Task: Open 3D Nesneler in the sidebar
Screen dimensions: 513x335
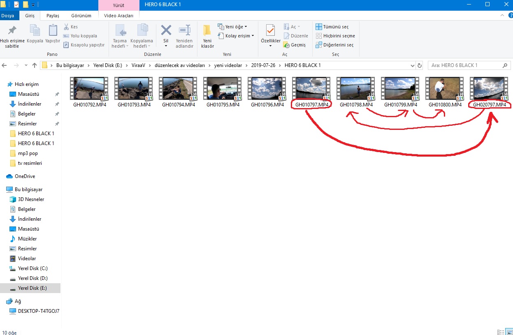Action: pyautogui.click(x=31, y=199)
